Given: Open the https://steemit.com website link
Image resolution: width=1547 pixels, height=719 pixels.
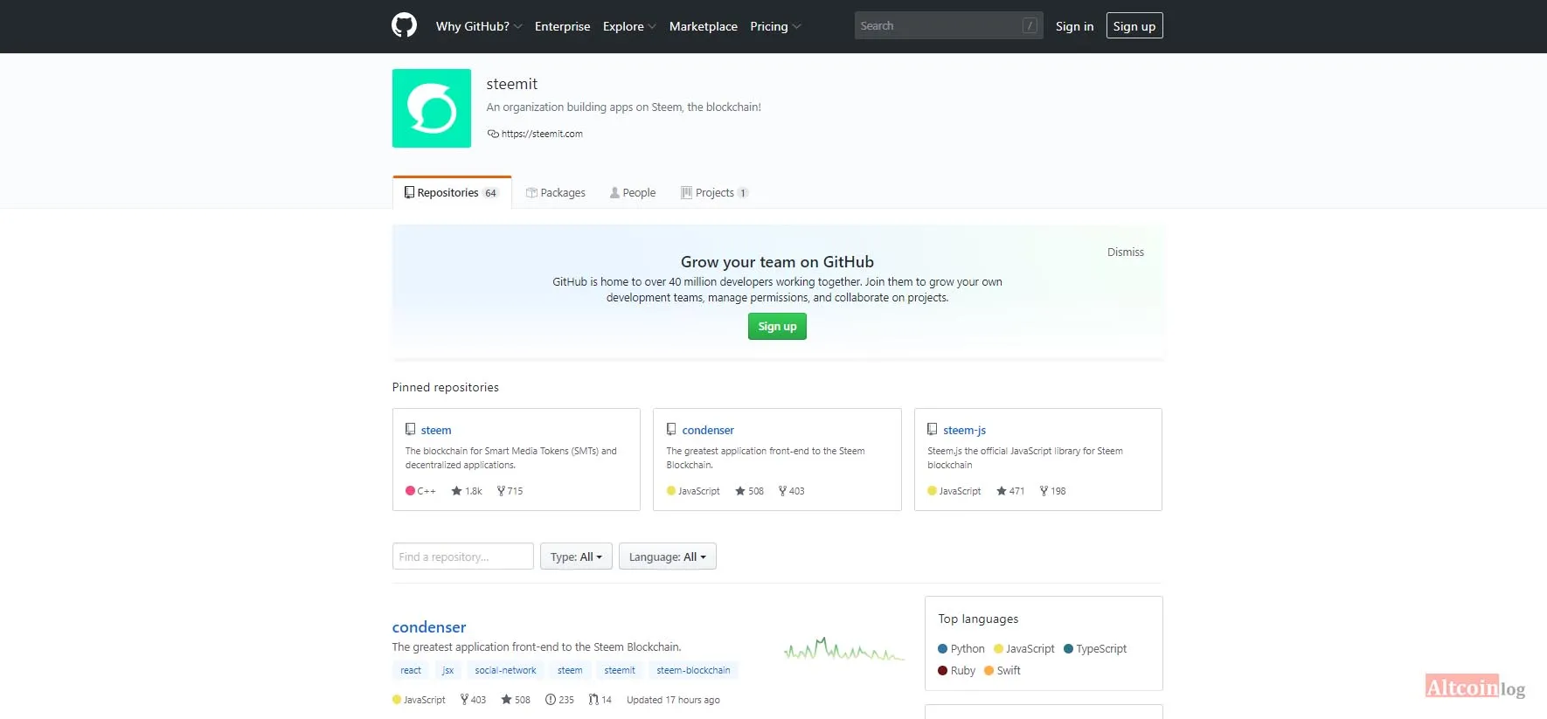Looking at the screenshot, I should pos(542,134).
